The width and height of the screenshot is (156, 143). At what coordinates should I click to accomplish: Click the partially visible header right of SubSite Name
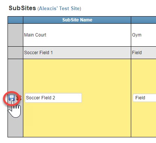point(144,20)
